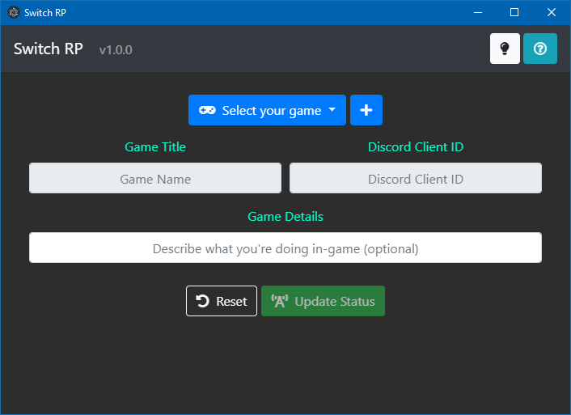571x415 pixels.
Task: Close the Switch RP window
Action: 552,12
